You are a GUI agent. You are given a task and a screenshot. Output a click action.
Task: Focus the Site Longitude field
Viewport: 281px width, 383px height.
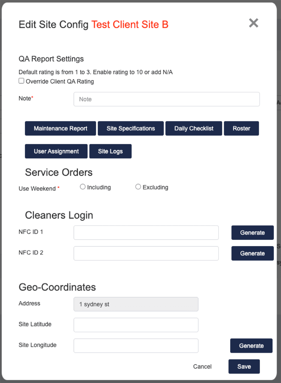[x=136, y=345]
